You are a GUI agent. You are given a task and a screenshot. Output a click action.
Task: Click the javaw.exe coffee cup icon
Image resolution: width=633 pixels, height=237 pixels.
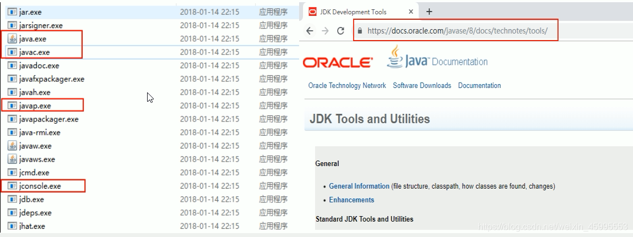coord(12,146)
